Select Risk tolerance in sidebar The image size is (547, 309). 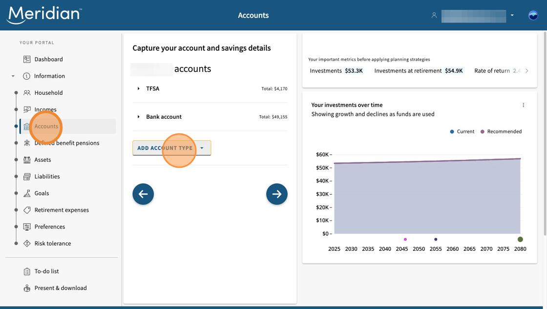tap(53, 243)
